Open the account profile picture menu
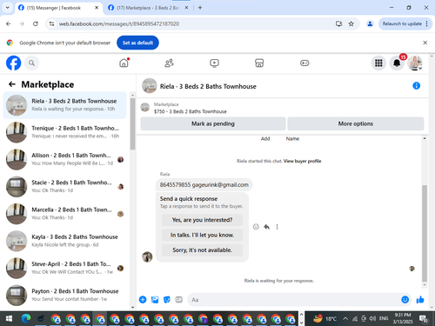435x326 pixels. pos(415,63)
